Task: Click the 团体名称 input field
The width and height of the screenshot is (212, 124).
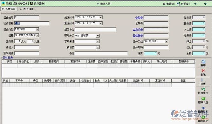Action: [x=32, y=23]
